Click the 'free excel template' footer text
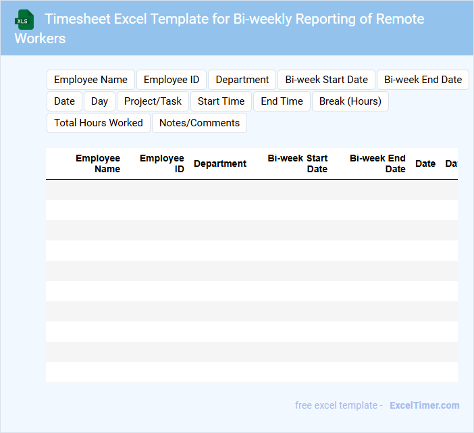 pyautogui.click(x=336, y=405)
